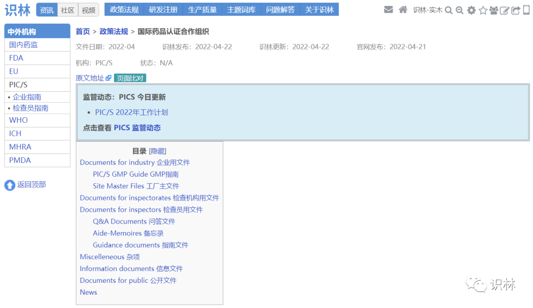This screenshot has width=533, height=308.
Task: Click the external link icon beside 原文地址
Action: (x=109, y=78)
